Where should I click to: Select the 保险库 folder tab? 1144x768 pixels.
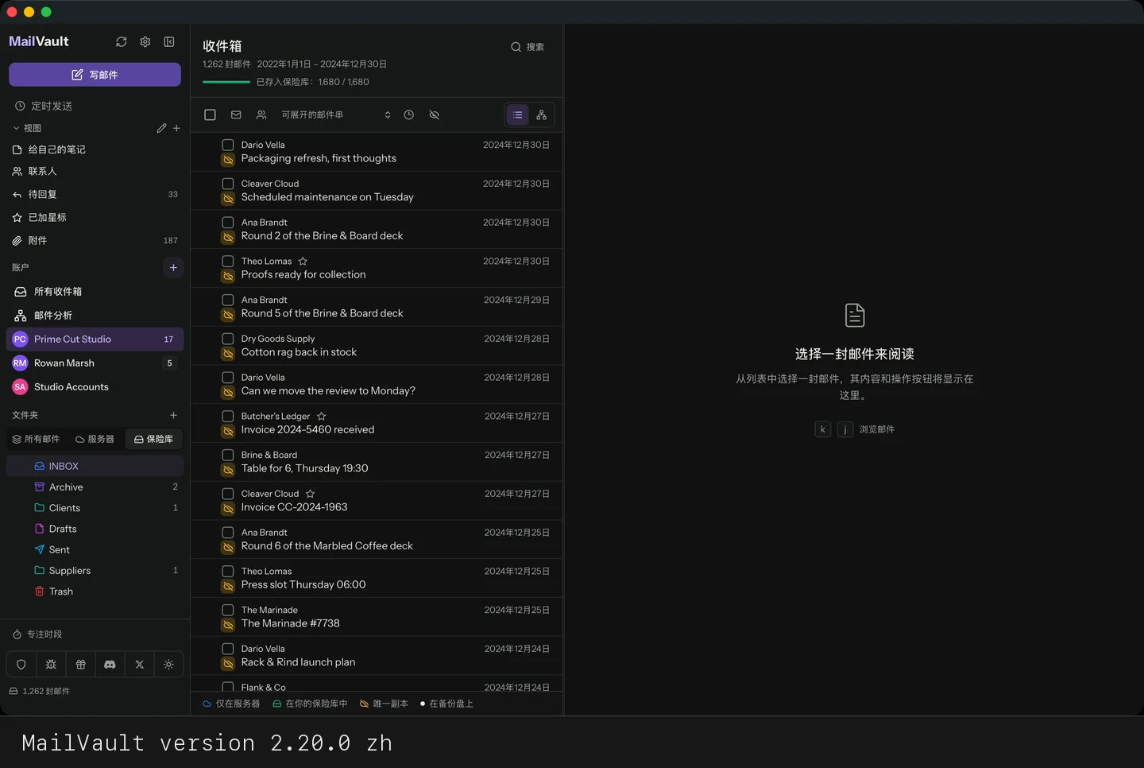(x=153, y=439)
